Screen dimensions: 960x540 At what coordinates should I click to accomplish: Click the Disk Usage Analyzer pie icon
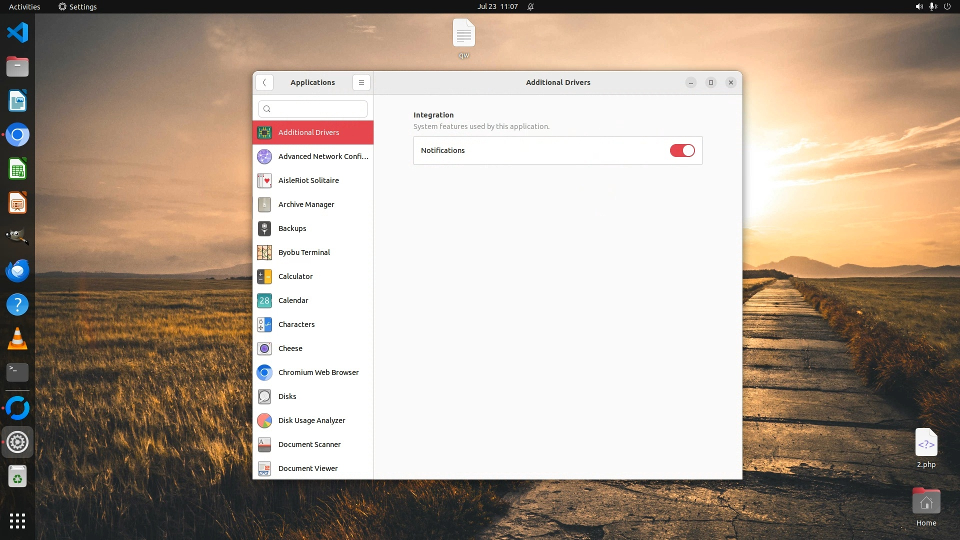point(264,420)
